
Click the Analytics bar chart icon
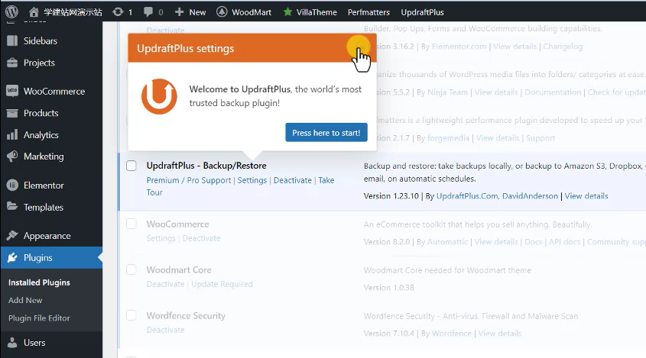(12, 134)
